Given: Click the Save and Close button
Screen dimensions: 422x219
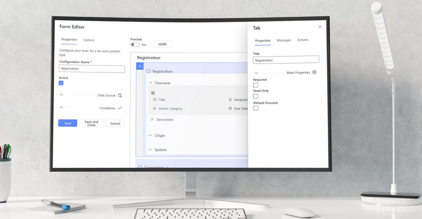Looking at the screenshot, I should point(91,123).
